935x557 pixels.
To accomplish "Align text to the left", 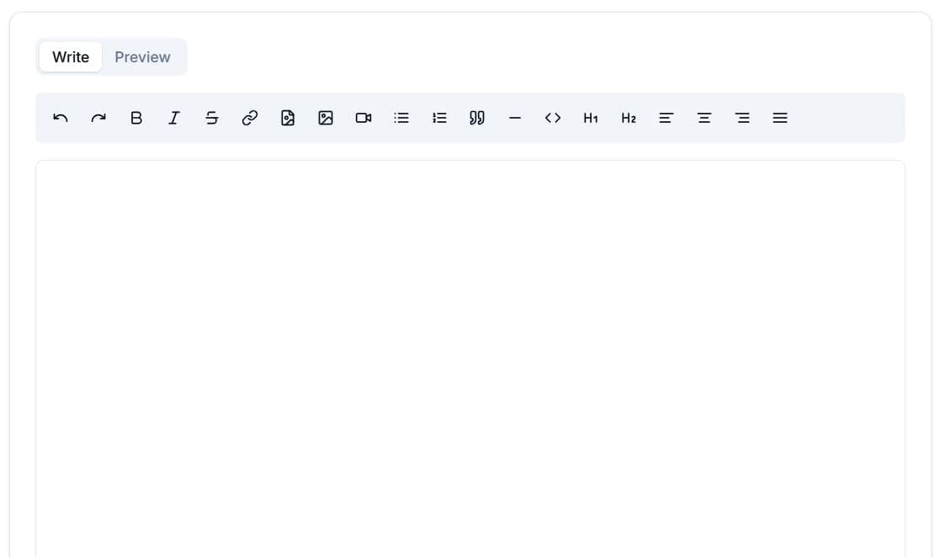I will point(667,118).
